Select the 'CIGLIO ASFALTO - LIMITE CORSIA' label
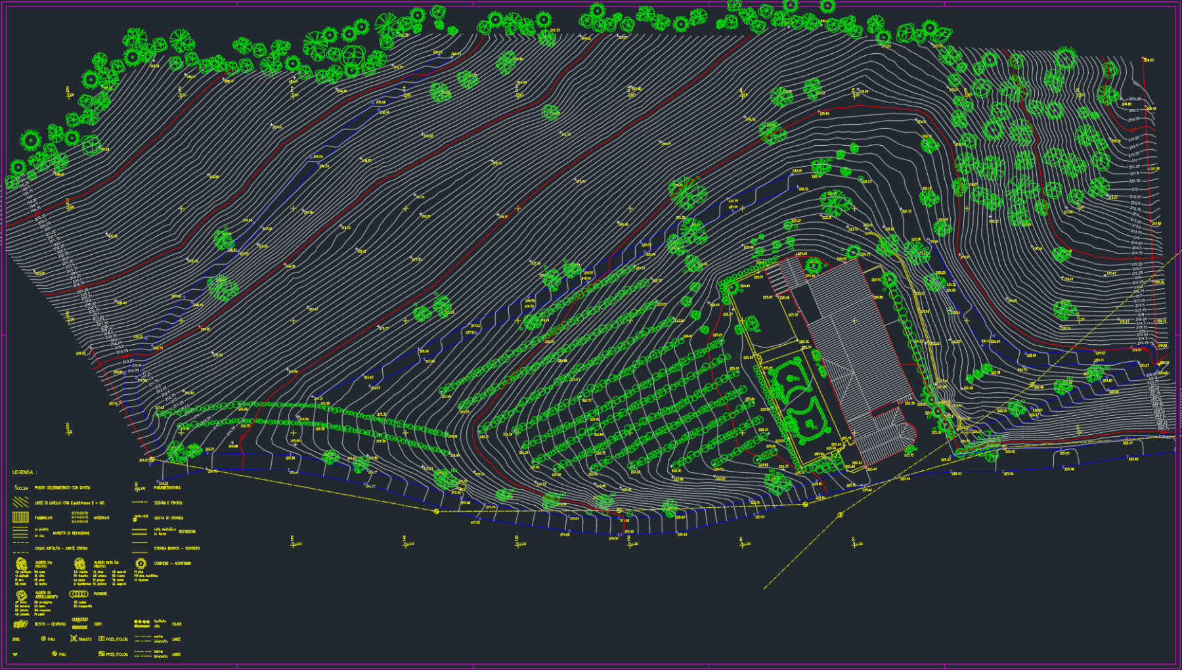Screen dimensions: 1182x670 pyautogui.click(x=61, y=548)
